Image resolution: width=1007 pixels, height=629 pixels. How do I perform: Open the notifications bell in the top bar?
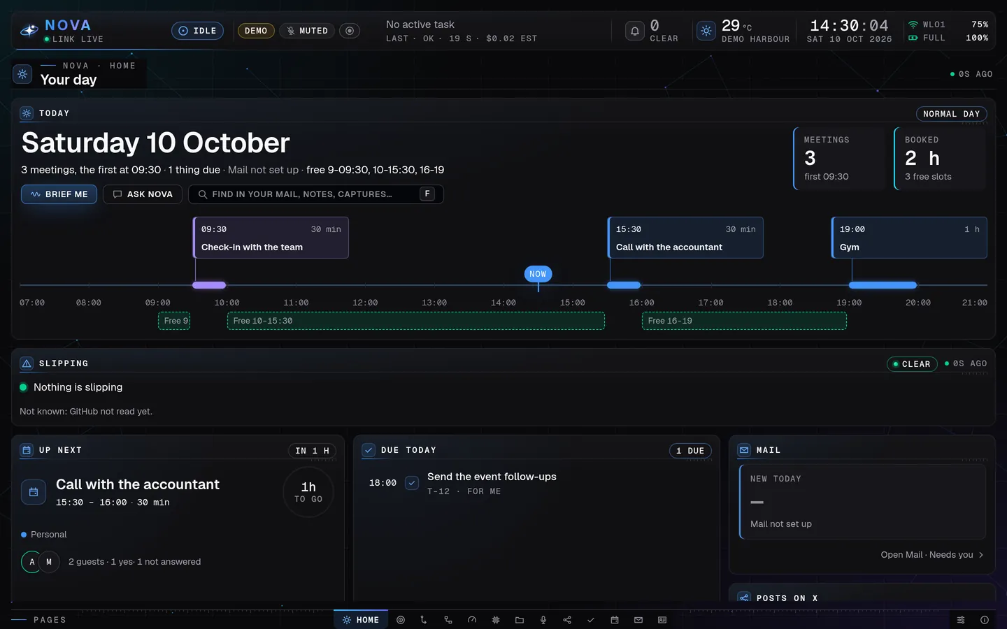(634, 31)
